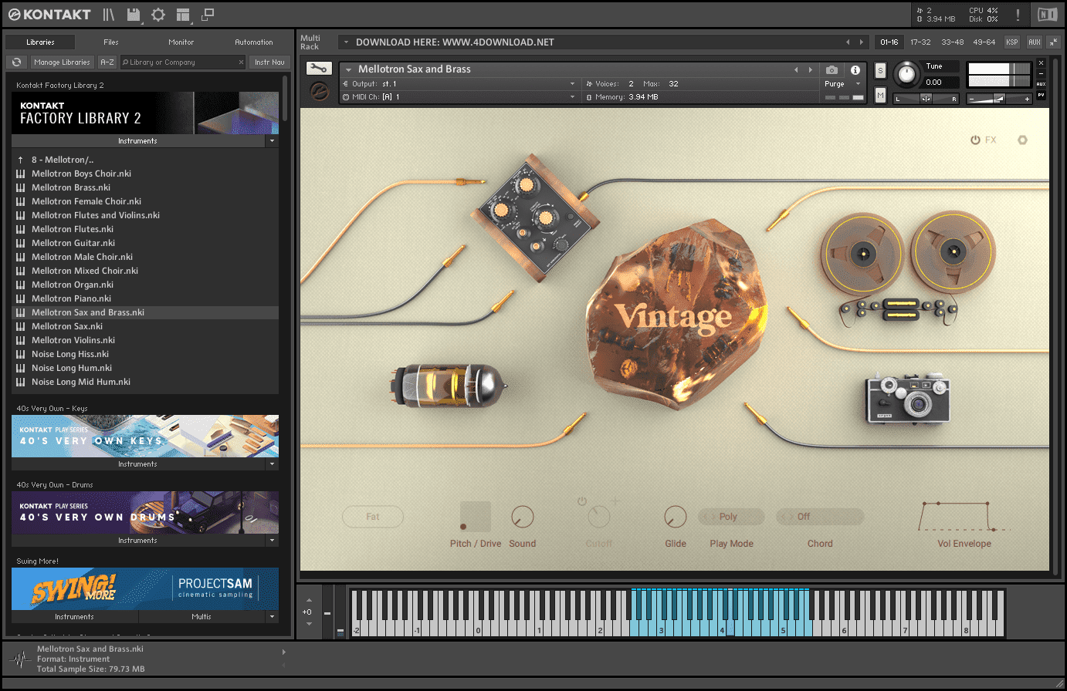1067x691 pixels.
Task: Solo the instrument with the S button
Action: click(880, 70)
